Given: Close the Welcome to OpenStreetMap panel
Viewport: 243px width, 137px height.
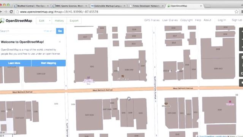Looking at the screenshot, I should click(x=60, y=42).
